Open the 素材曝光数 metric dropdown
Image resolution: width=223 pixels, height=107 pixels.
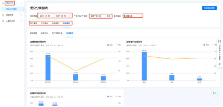[x=133, y=16]
